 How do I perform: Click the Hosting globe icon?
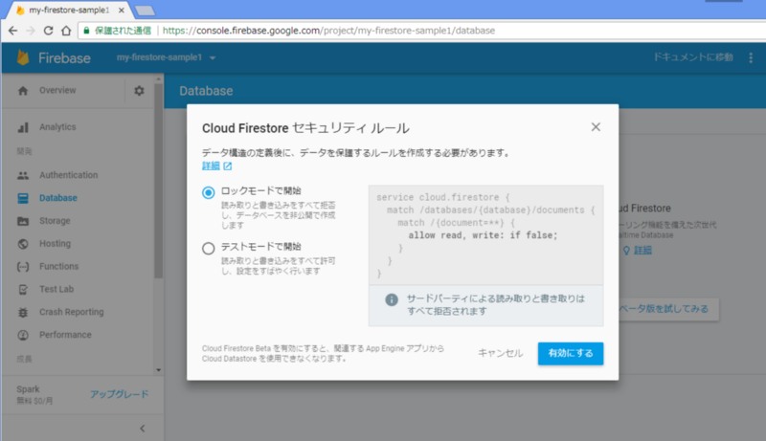[23, 244]
